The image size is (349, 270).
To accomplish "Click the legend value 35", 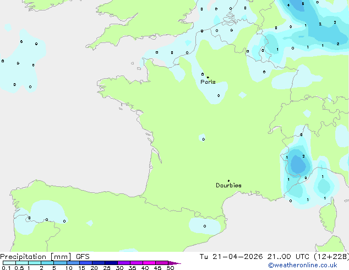I will (132, 268).
